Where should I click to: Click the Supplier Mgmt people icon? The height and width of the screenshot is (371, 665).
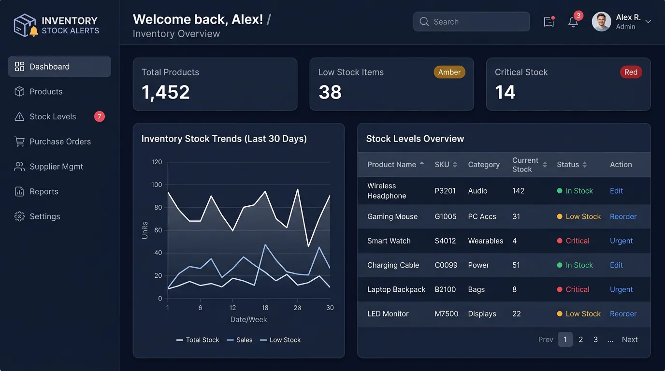(x=19, y=167)
